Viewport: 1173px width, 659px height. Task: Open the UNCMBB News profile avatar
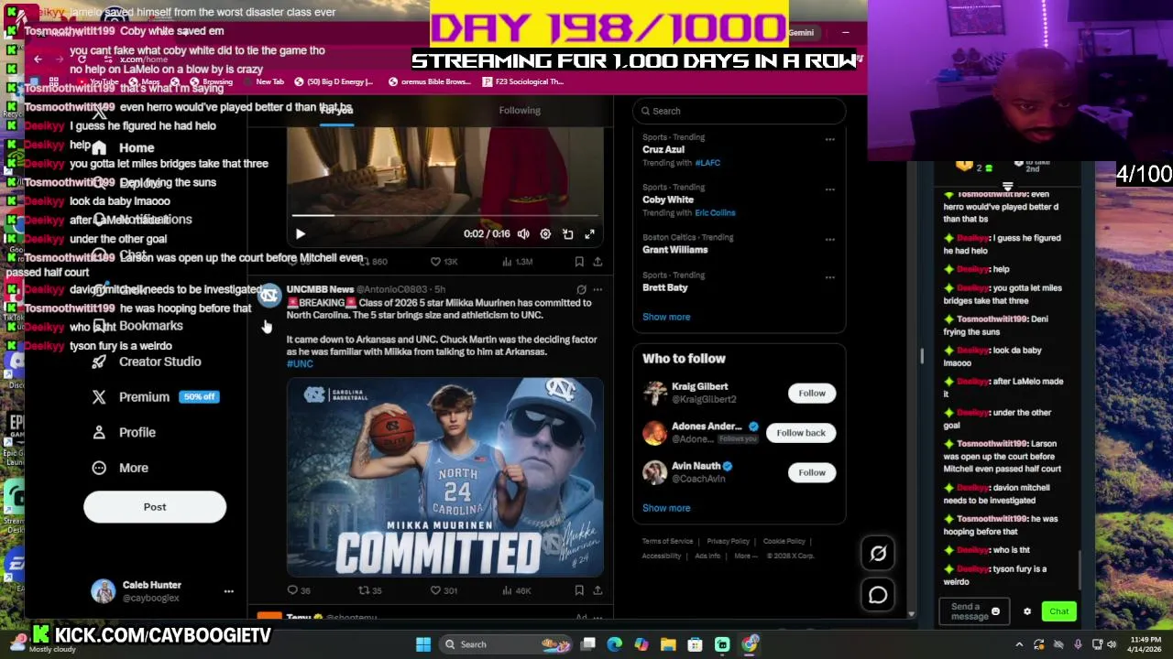[x=269, y=296]
